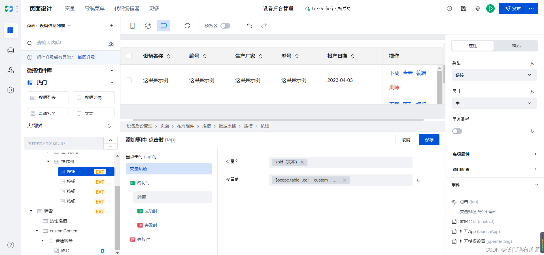The height and width of the screenshot is (255, 544).
Task: Redo the last action
Action: point(264,26)
